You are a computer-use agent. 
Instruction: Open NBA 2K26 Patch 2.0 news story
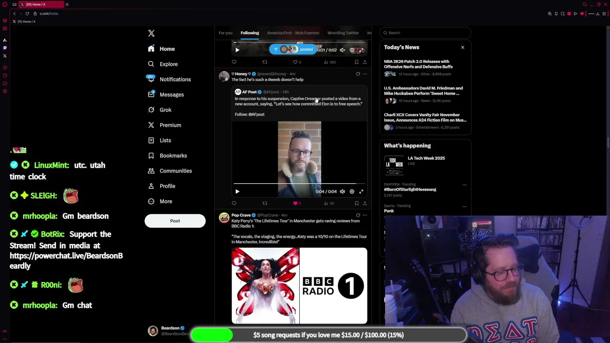[x=425, y=67]
